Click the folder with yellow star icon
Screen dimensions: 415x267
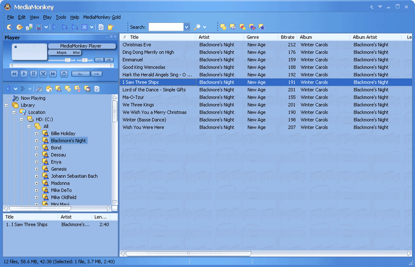(224, 27)
